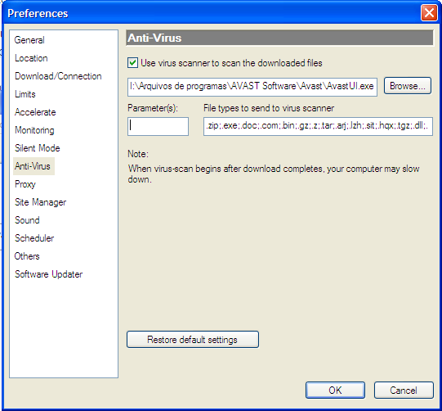Click 'File types to send to virus scanner' label
The width and height of the screenshot is (442, 411).
click(x=269, y=108)
